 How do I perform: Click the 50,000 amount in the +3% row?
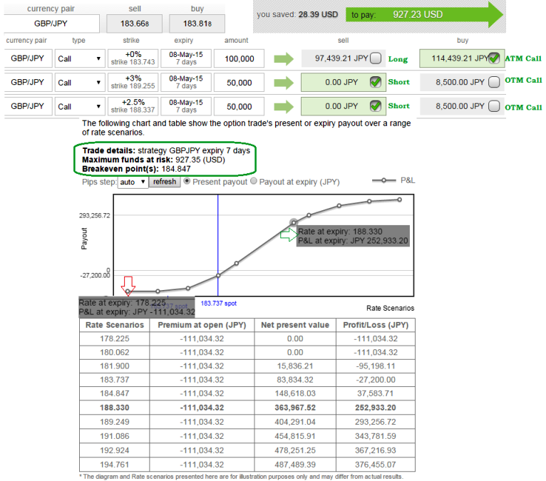tap(239, 83)
